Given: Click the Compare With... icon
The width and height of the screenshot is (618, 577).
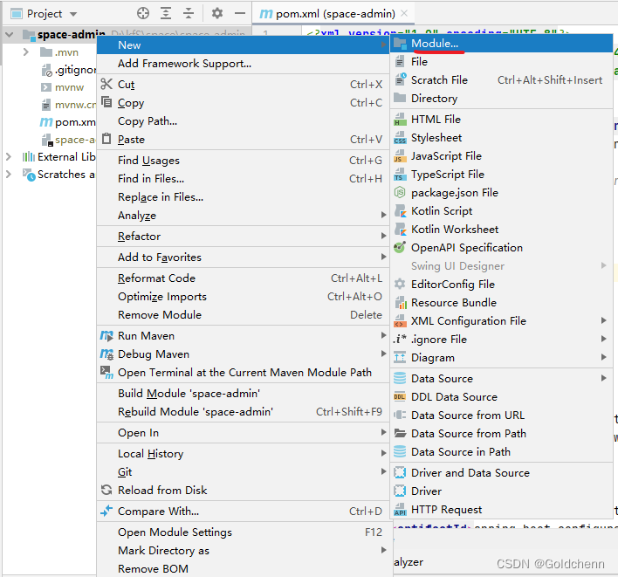Looking at the screenshot, I should tap(106, 511).
